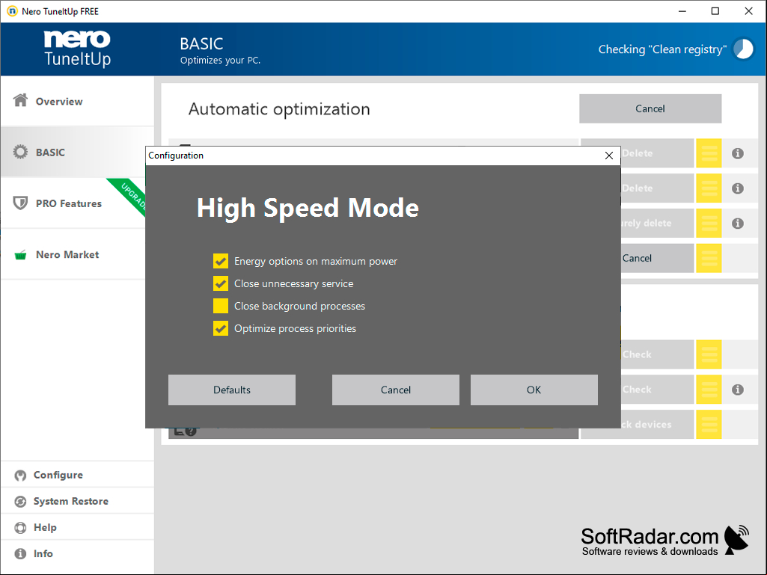Open Configure in the sidebar
Screen dimensions: 767x575
[x=77, y=475]
